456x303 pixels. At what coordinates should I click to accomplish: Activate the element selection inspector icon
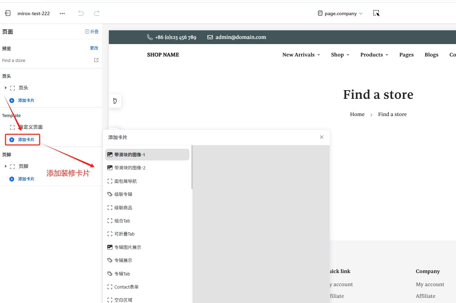(x=376, y=13)
